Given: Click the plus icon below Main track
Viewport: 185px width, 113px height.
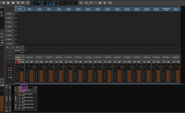Looking at the screenshot, I should (x=26, y=50).
